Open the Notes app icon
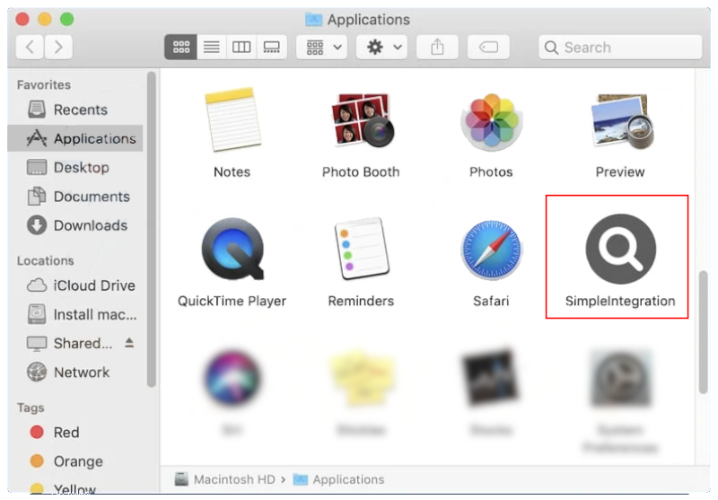 (x=232, y=122)
